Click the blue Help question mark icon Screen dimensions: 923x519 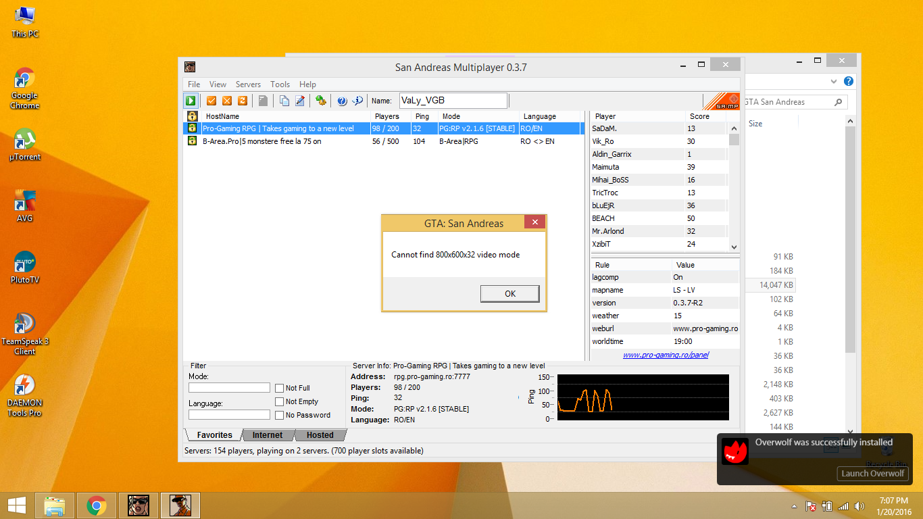coord(342,101)
